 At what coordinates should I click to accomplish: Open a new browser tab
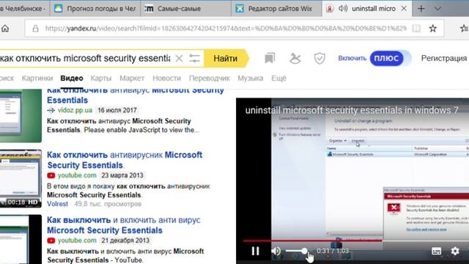tap(421, 9)
